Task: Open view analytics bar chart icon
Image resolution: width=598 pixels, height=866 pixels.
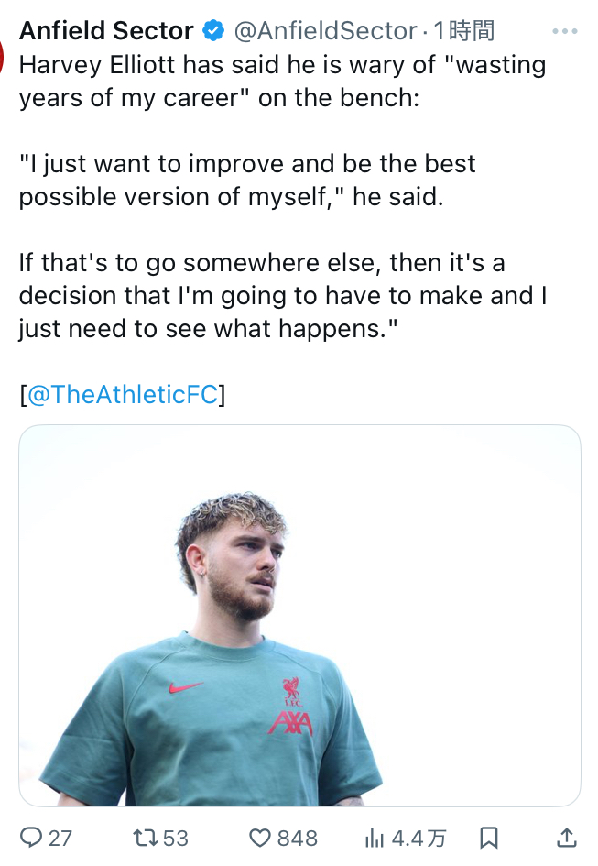Action: (374, 839)
